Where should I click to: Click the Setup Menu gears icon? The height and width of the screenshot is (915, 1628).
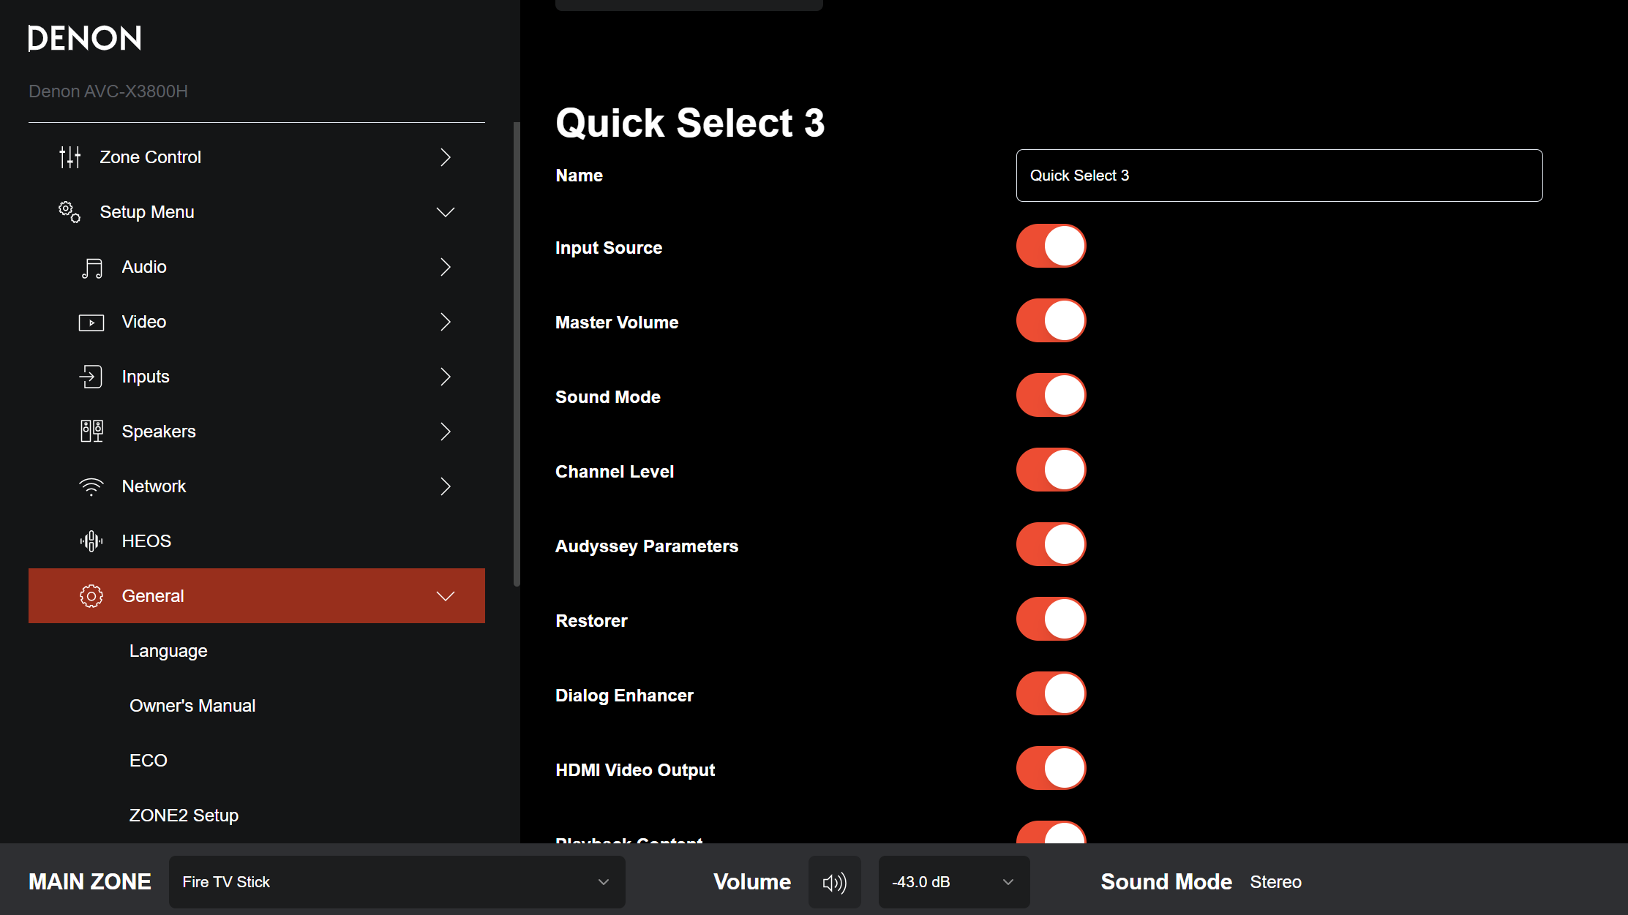70,212
